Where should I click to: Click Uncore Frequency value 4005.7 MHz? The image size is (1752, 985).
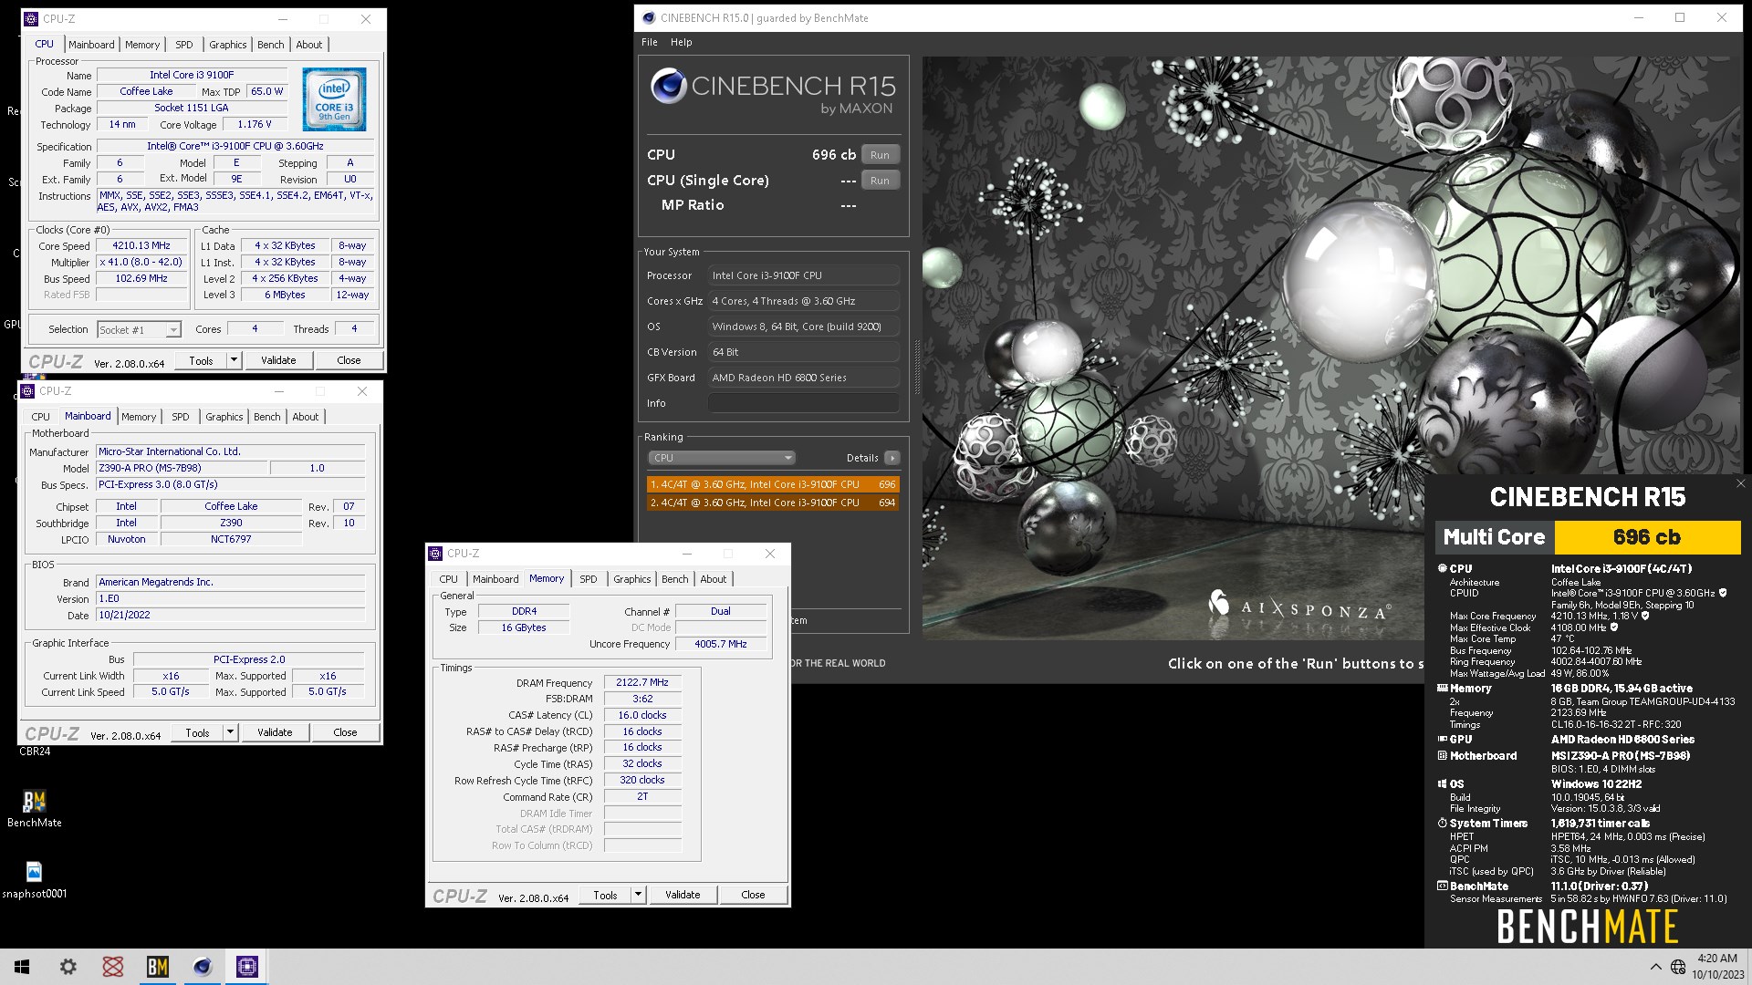(x=721, y=644)
